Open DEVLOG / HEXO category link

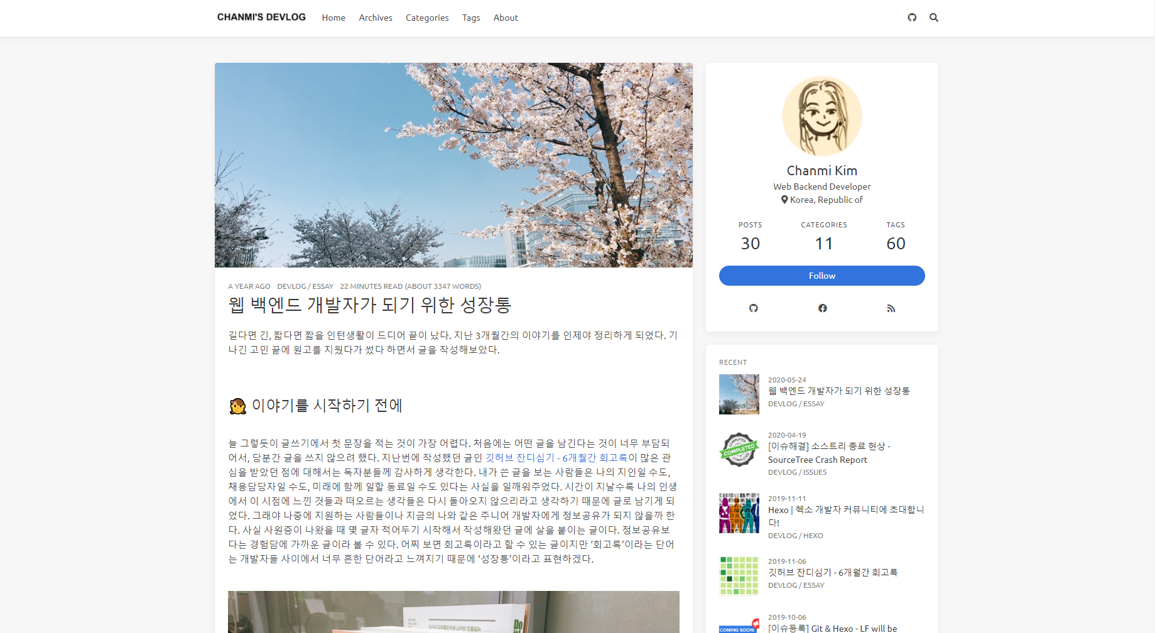coord(796,536)
